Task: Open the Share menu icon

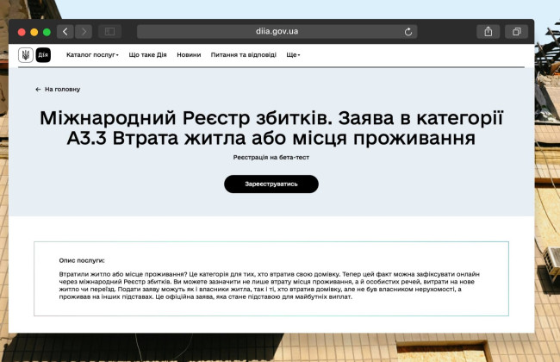Action: point(488,31)
